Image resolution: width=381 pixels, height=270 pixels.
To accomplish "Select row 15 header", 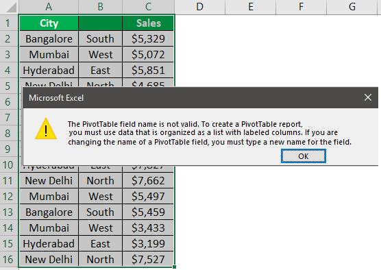I will pos(9,244).
